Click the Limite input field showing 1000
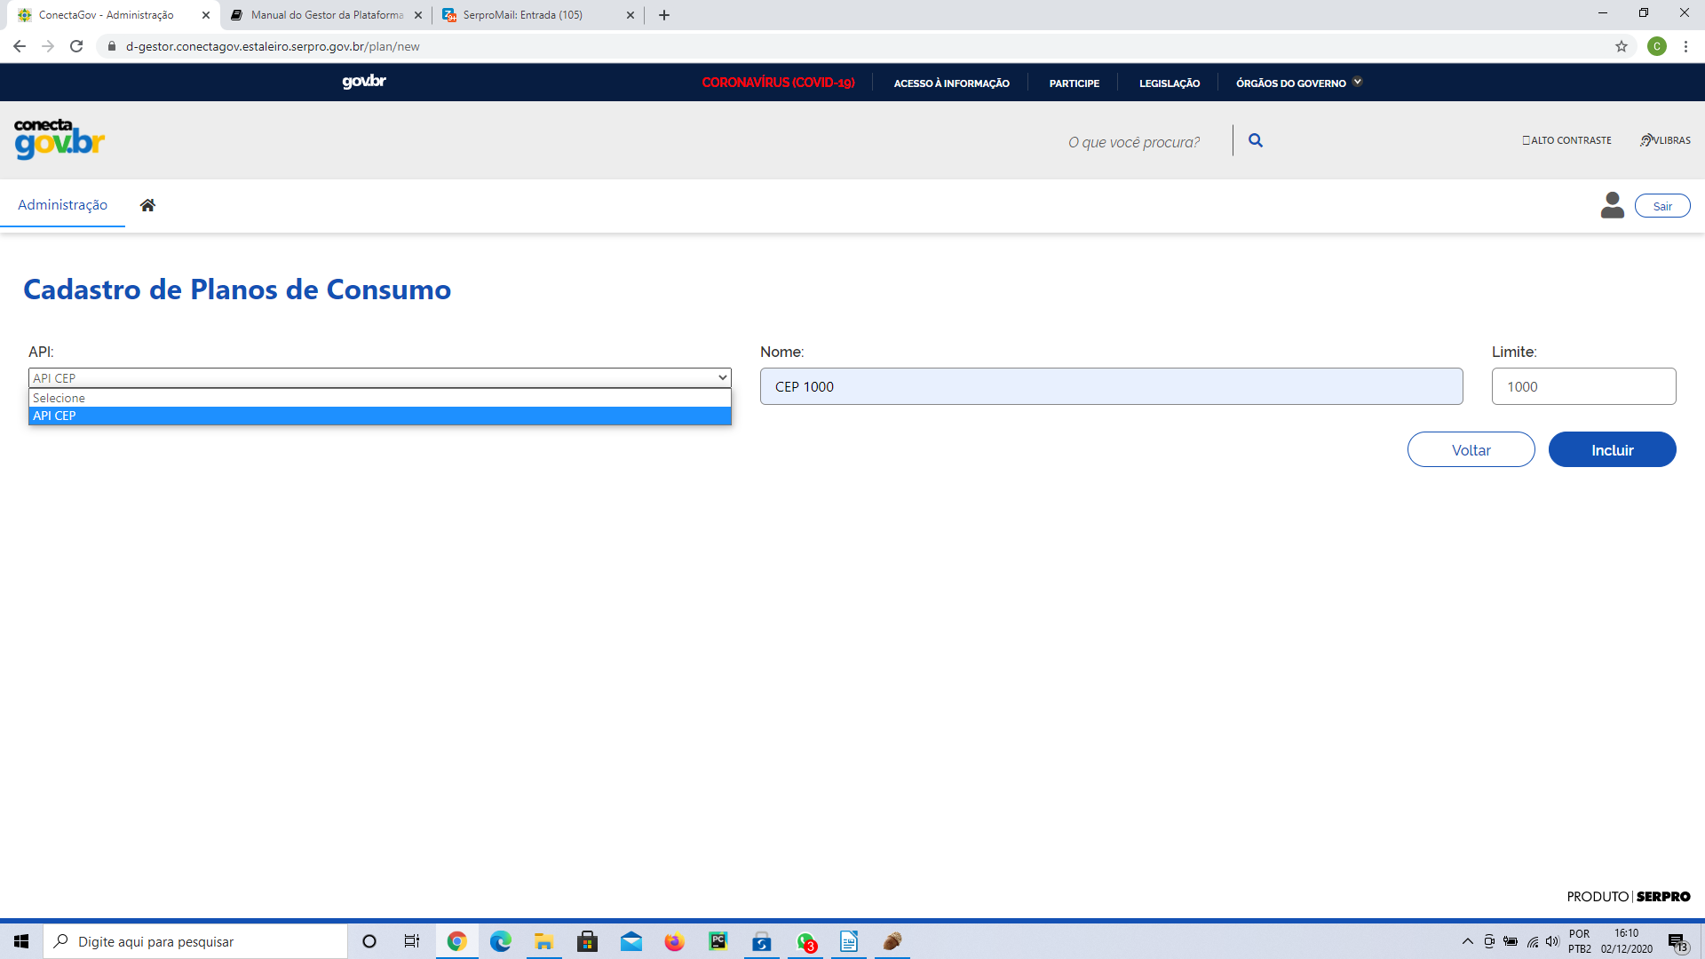The height and width of the screenshot is (959, 1705). pyautogui.click(x=1582, y=385)
